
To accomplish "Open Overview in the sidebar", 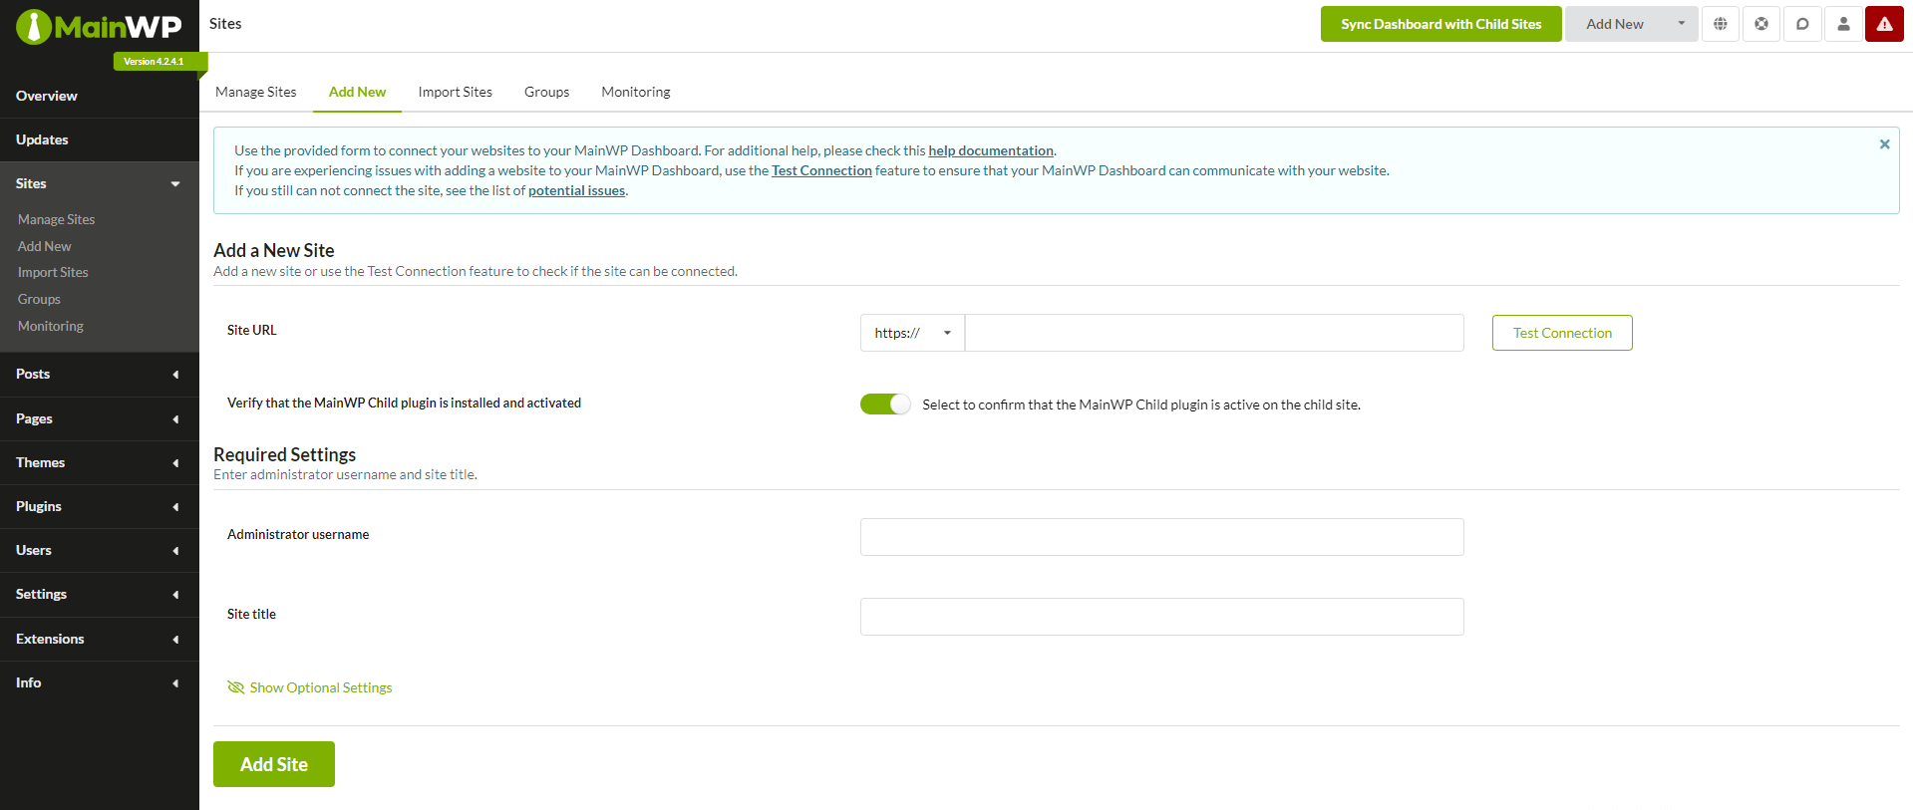I will pos(100,96).
